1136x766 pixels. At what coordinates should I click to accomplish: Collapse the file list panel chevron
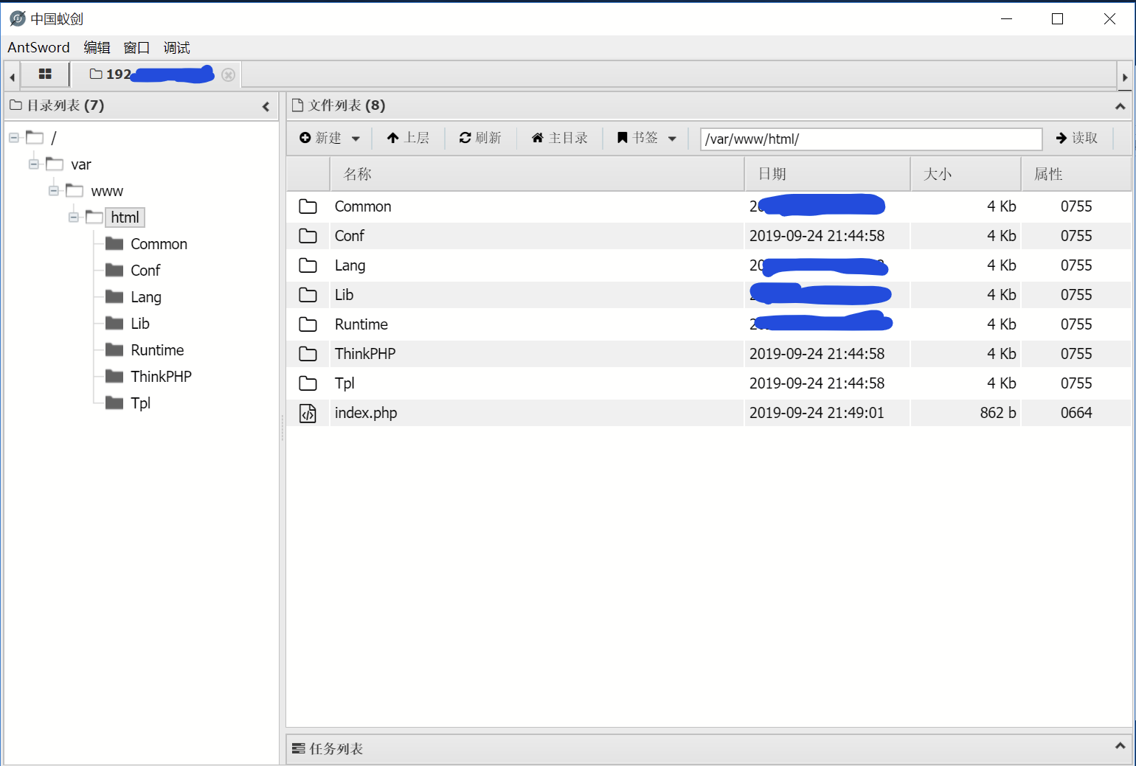tap(1120, 106)
